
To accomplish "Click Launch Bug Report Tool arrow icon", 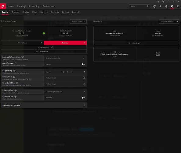I will click(x=85, y=91).
